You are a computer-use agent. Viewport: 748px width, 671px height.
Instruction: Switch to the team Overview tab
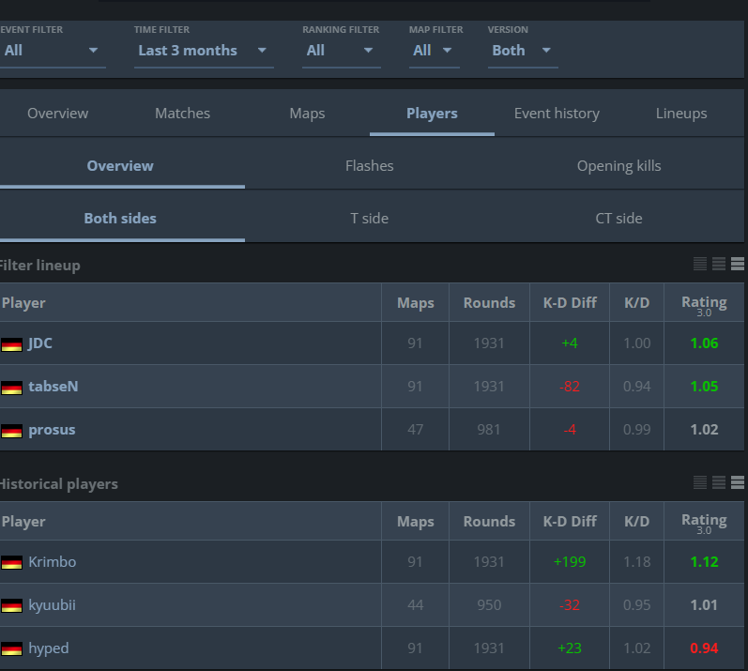click(58, 114)
